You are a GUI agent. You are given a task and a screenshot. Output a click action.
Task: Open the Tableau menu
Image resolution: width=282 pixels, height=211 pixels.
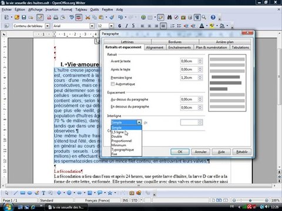click(x=81, y=9)
